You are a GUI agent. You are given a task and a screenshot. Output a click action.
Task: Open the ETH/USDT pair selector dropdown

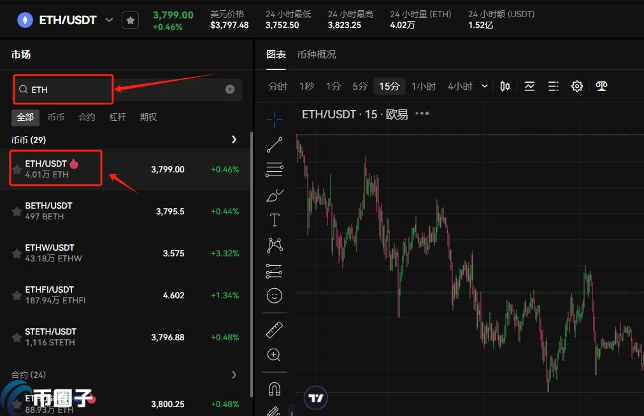coord(109,20)
